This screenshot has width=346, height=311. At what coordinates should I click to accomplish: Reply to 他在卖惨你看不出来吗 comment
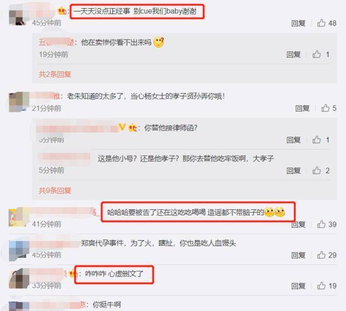pos(294,55)
